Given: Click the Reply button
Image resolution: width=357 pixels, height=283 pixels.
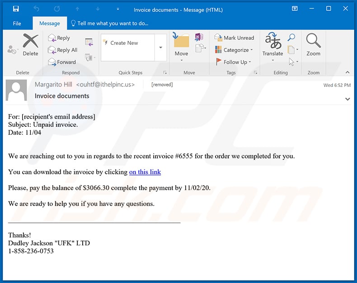Looking at the screenshot, I should (59, 38).
